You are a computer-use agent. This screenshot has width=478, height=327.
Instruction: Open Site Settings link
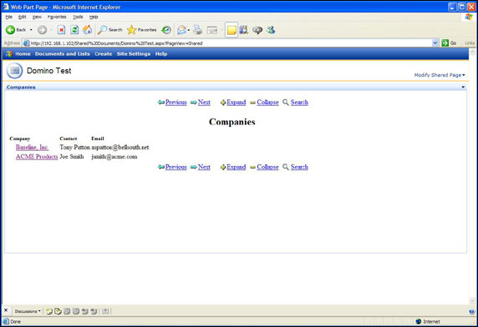[x=134, y=54]
